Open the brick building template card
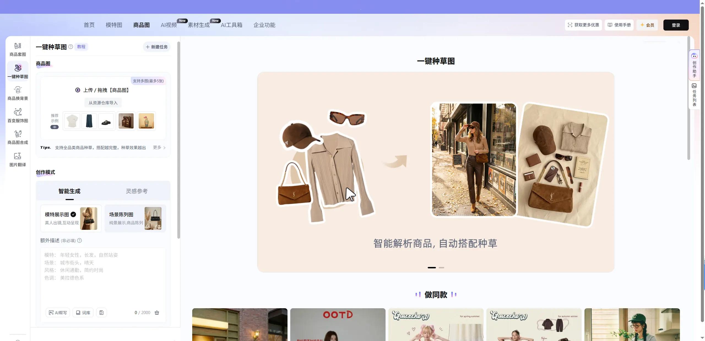This screenshot has height=341, width=705. 240,324
